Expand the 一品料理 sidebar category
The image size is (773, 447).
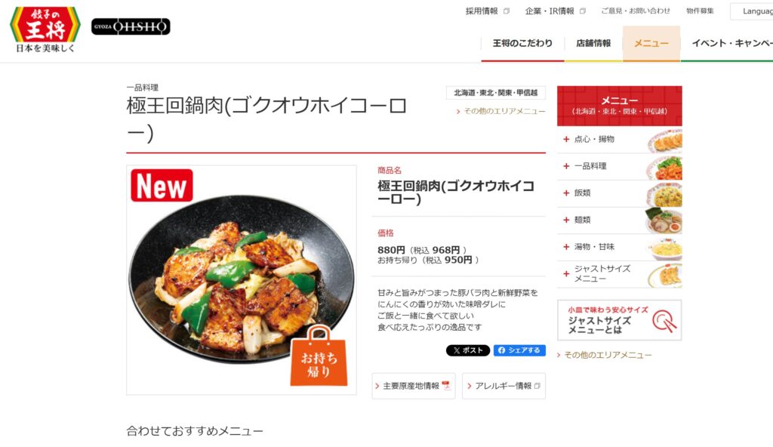[x=620, y=167]
